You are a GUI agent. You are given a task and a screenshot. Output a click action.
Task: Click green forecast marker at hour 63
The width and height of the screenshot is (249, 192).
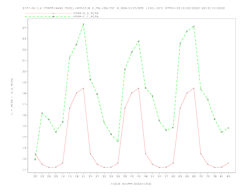point(180,44)
